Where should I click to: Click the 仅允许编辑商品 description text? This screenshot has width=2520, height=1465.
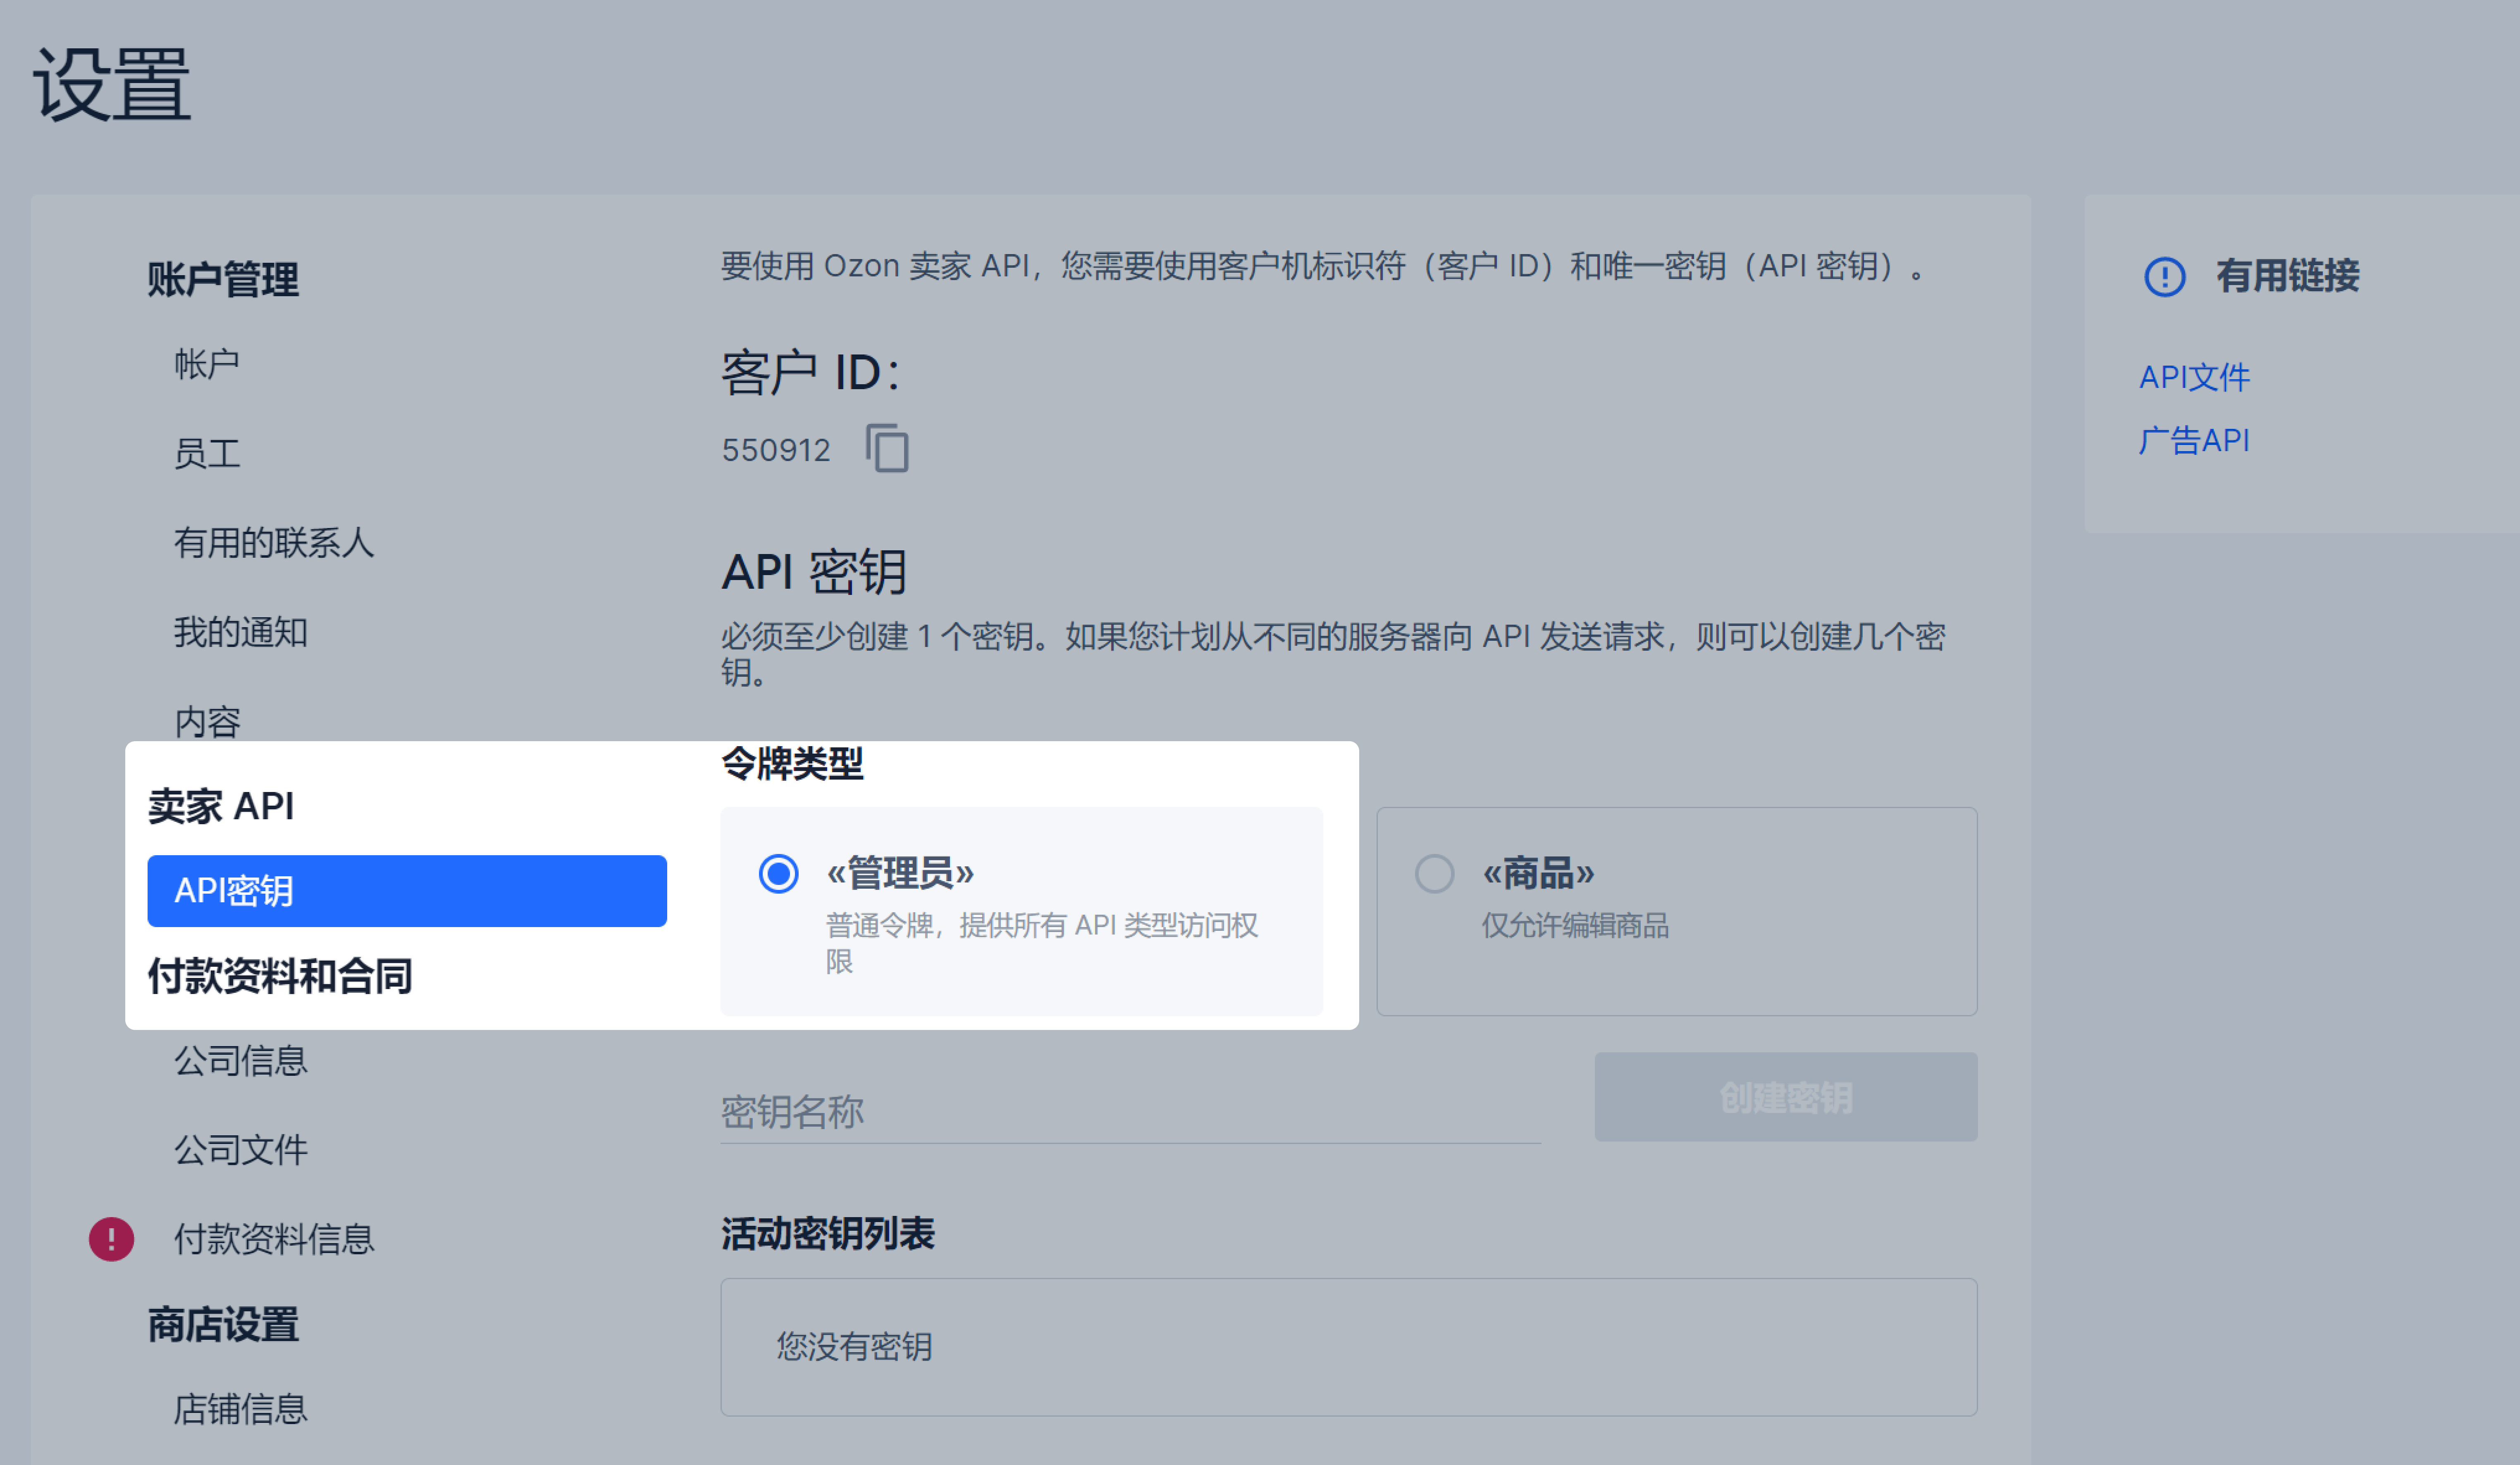[x=1575, y=925]
